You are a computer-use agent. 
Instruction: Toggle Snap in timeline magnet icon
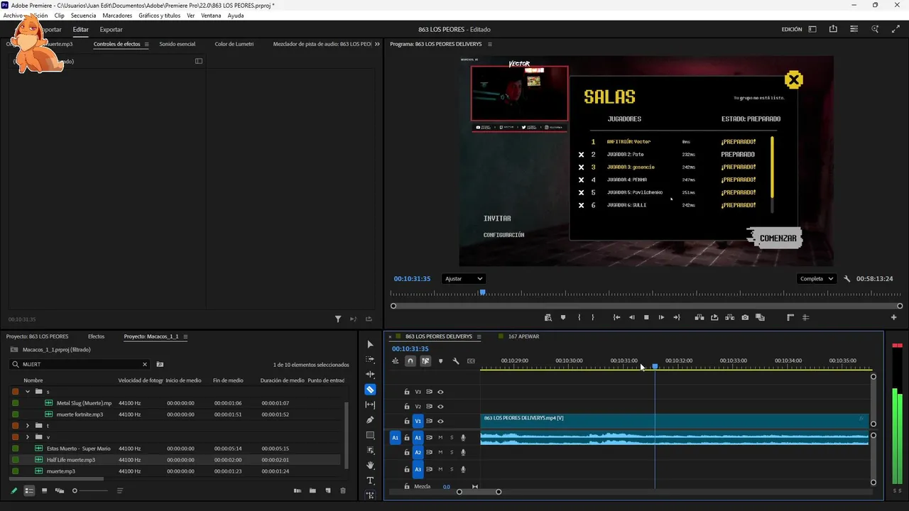pos(410,361)
